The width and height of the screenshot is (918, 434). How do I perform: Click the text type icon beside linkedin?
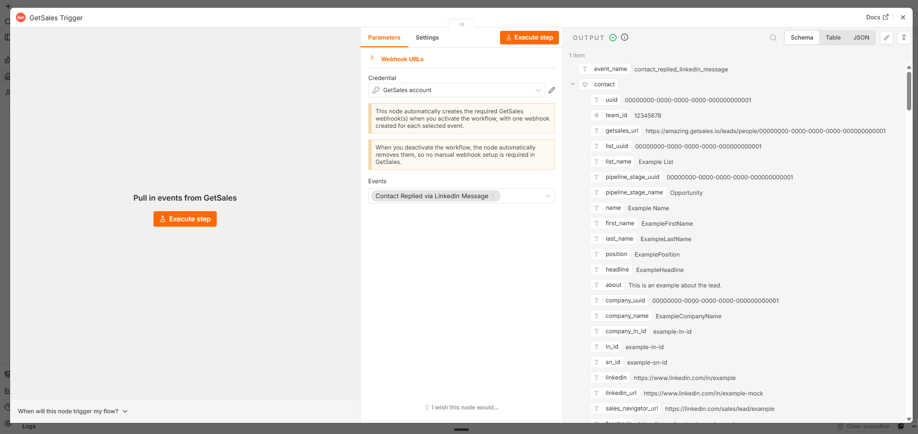[x=597, y=378]
